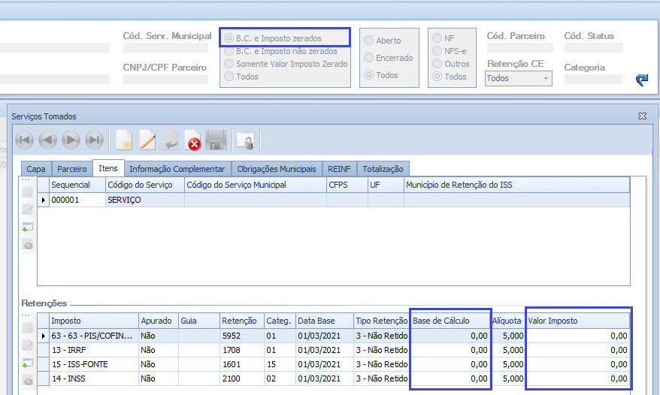The height and width of the screenshot is (395, 660).
Task: Create a new record with the blank page icon
Action: 123,140
